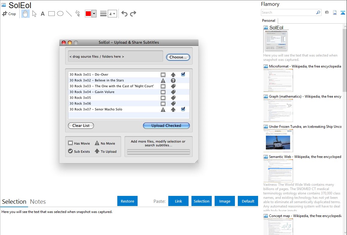Click the Clear List button
Screen dimensions: 347x235
point(81,125)
